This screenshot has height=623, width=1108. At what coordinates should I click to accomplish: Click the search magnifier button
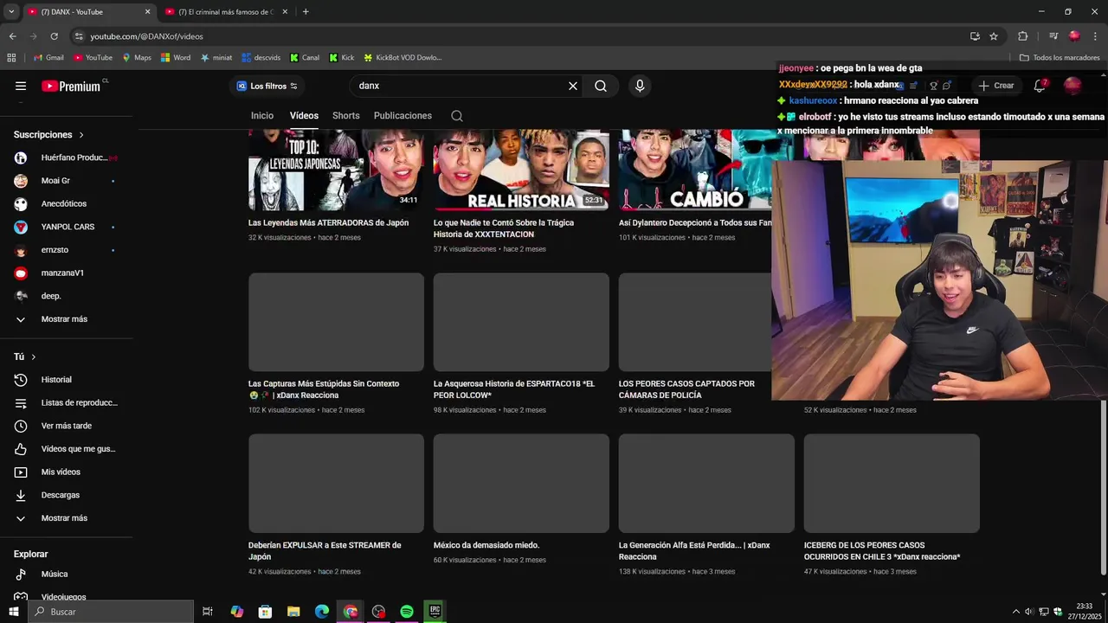601,86
